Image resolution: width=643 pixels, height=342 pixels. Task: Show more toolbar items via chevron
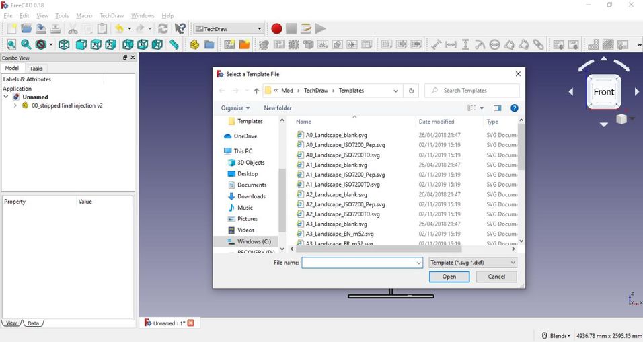pyautogui.click(x=639, y=44)
